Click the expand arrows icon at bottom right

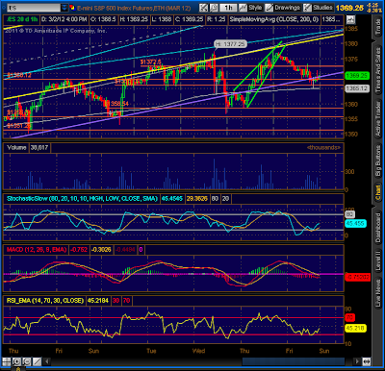[367, 361]
